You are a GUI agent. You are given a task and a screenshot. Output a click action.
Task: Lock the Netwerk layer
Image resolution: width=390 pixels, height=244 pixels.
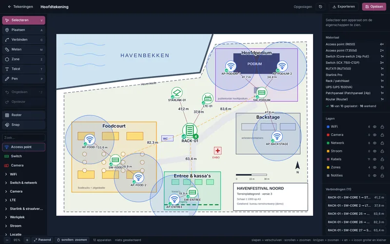point(382,143)
